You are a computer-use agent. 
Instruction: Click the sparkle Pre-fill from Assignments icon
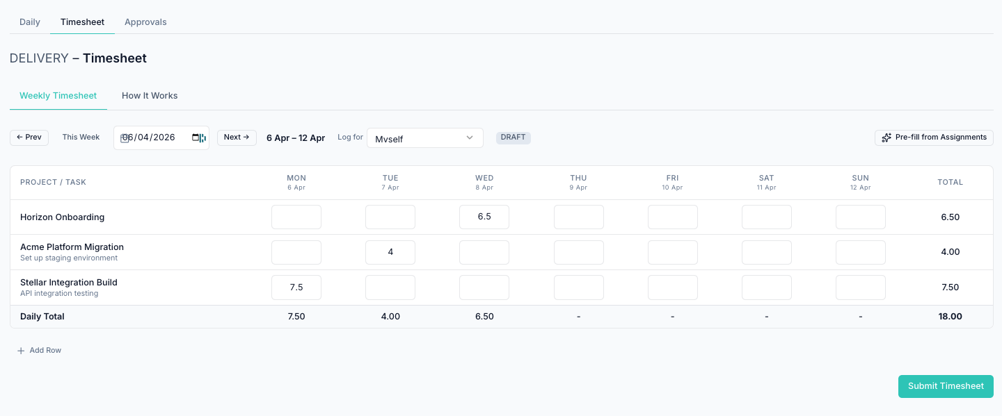[x=886, y=138]
